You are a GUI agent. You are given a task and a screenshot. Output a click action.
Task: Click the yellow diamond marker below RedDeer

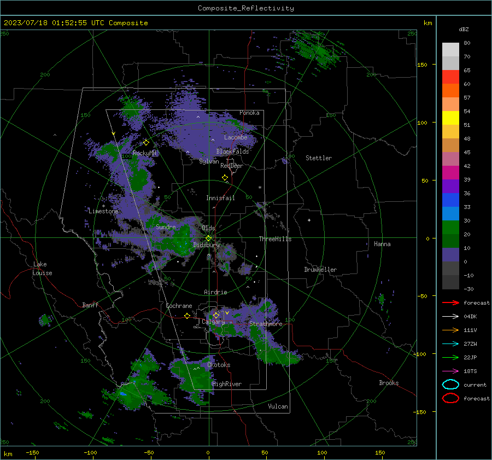[x=225, y=178]
